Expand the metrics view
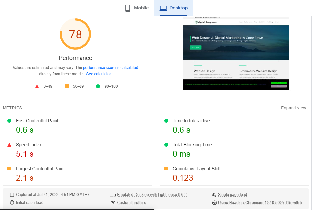 (293, 108)
